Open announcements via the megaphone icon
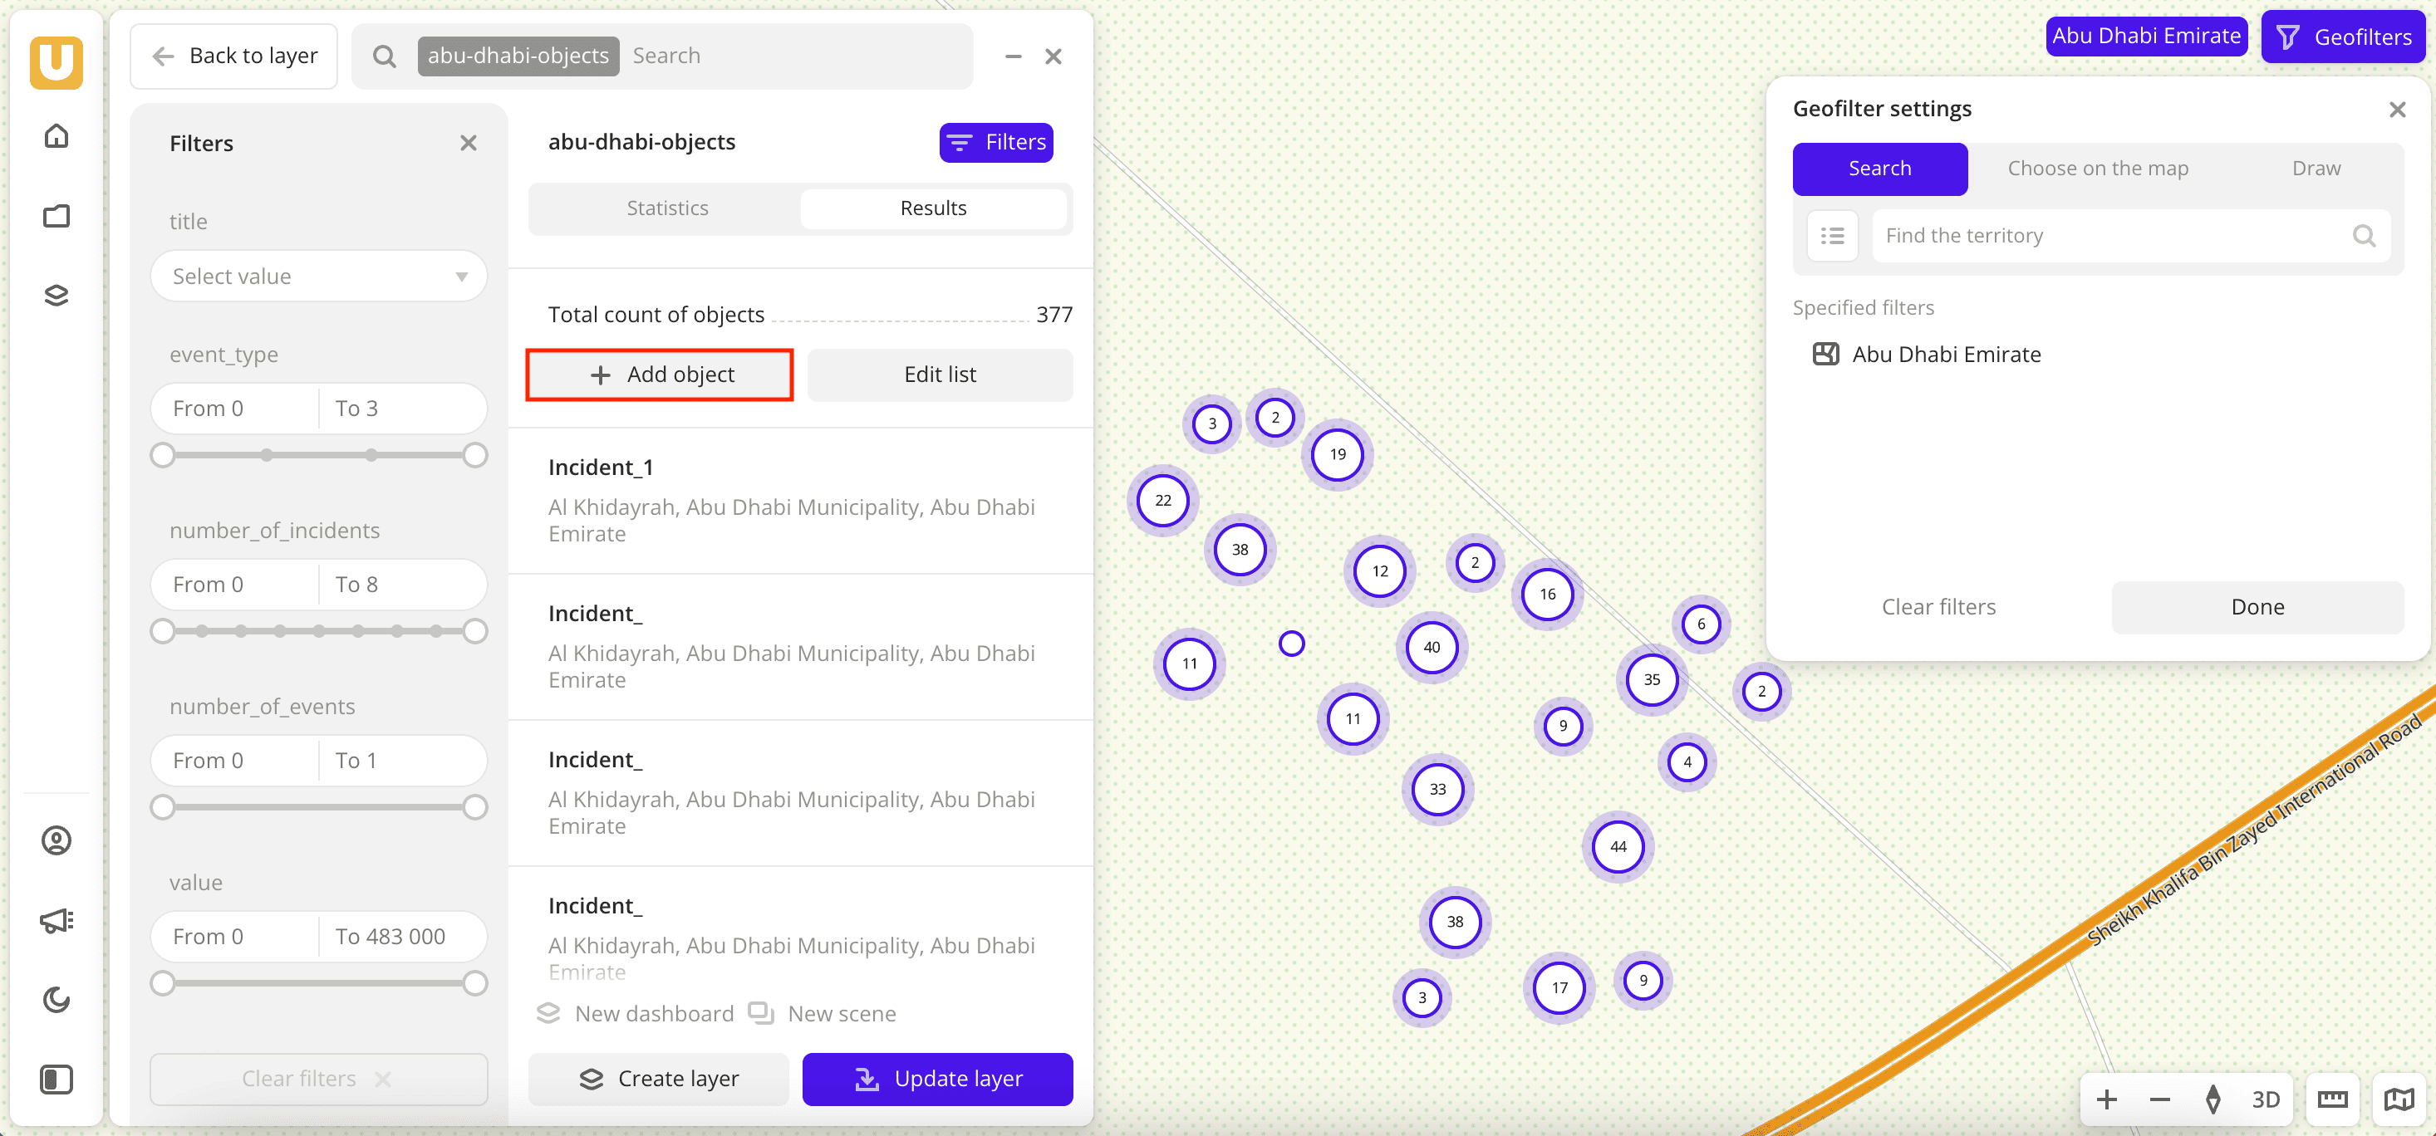The image size is (2436, 1136). [56, 919]
